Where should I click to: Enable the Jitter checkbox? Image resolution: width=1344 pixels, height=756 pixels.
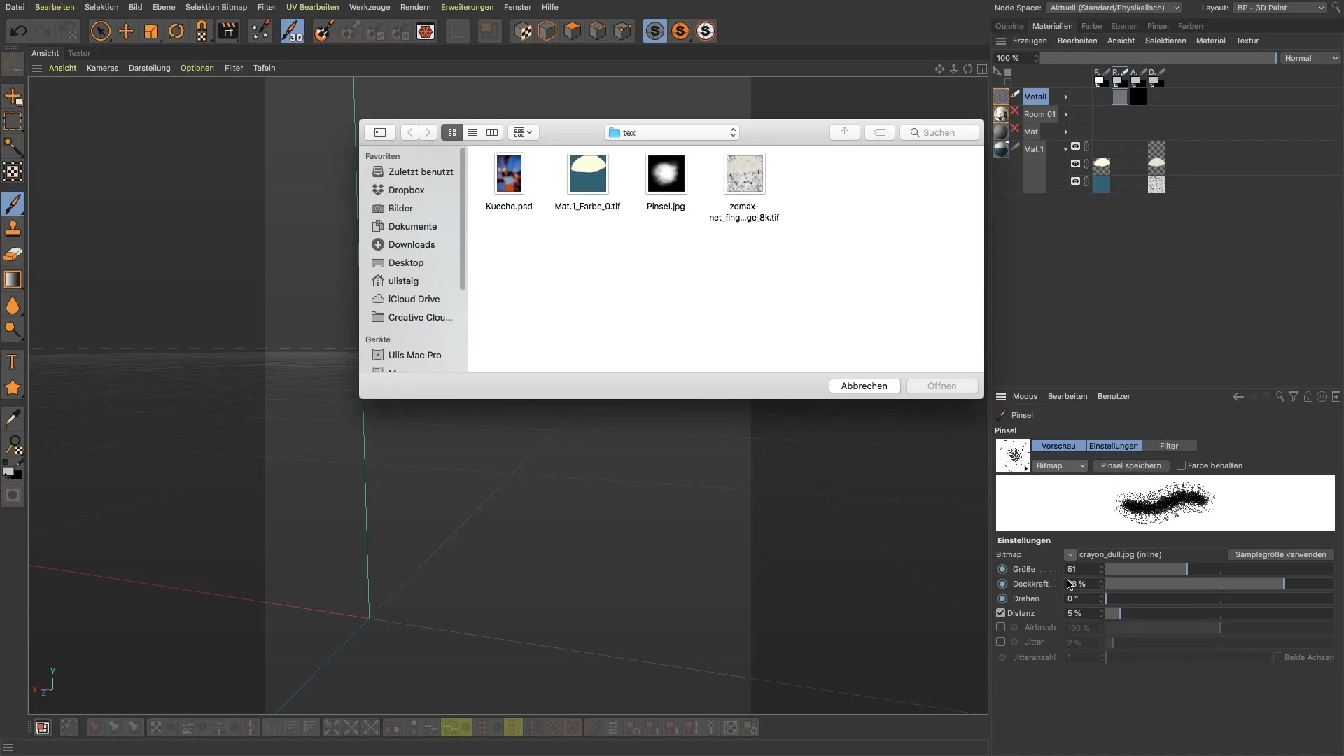1001,642
